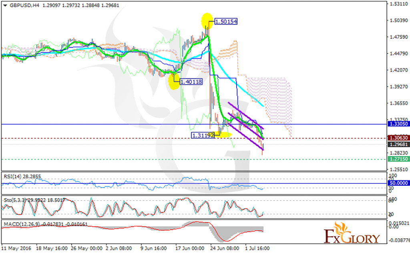This screenshot has height=254, width=410.
Task: Click the 1.53110 price axis value
Action: tap(399, 4)
